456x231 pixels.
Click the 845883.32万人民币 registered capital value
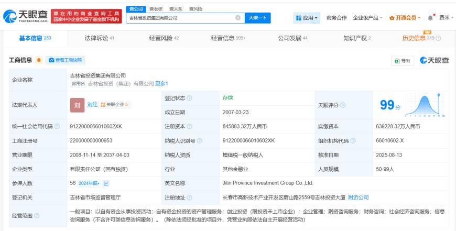245,126
